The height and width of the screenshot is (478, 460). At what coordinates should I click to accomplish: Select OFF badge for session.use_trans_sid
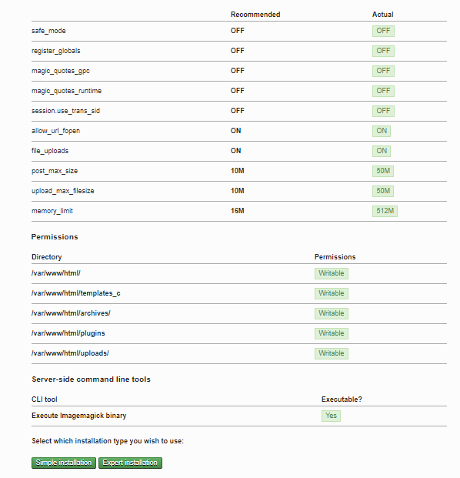point(383,111)
